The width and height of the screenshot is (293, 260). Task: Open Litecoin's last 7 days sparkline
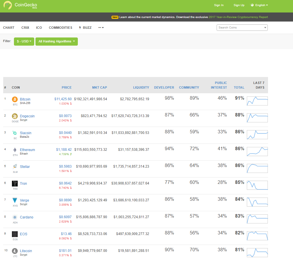click(257, 252)
